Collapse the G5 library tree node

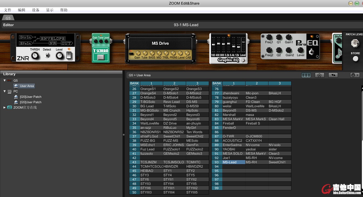4,81
